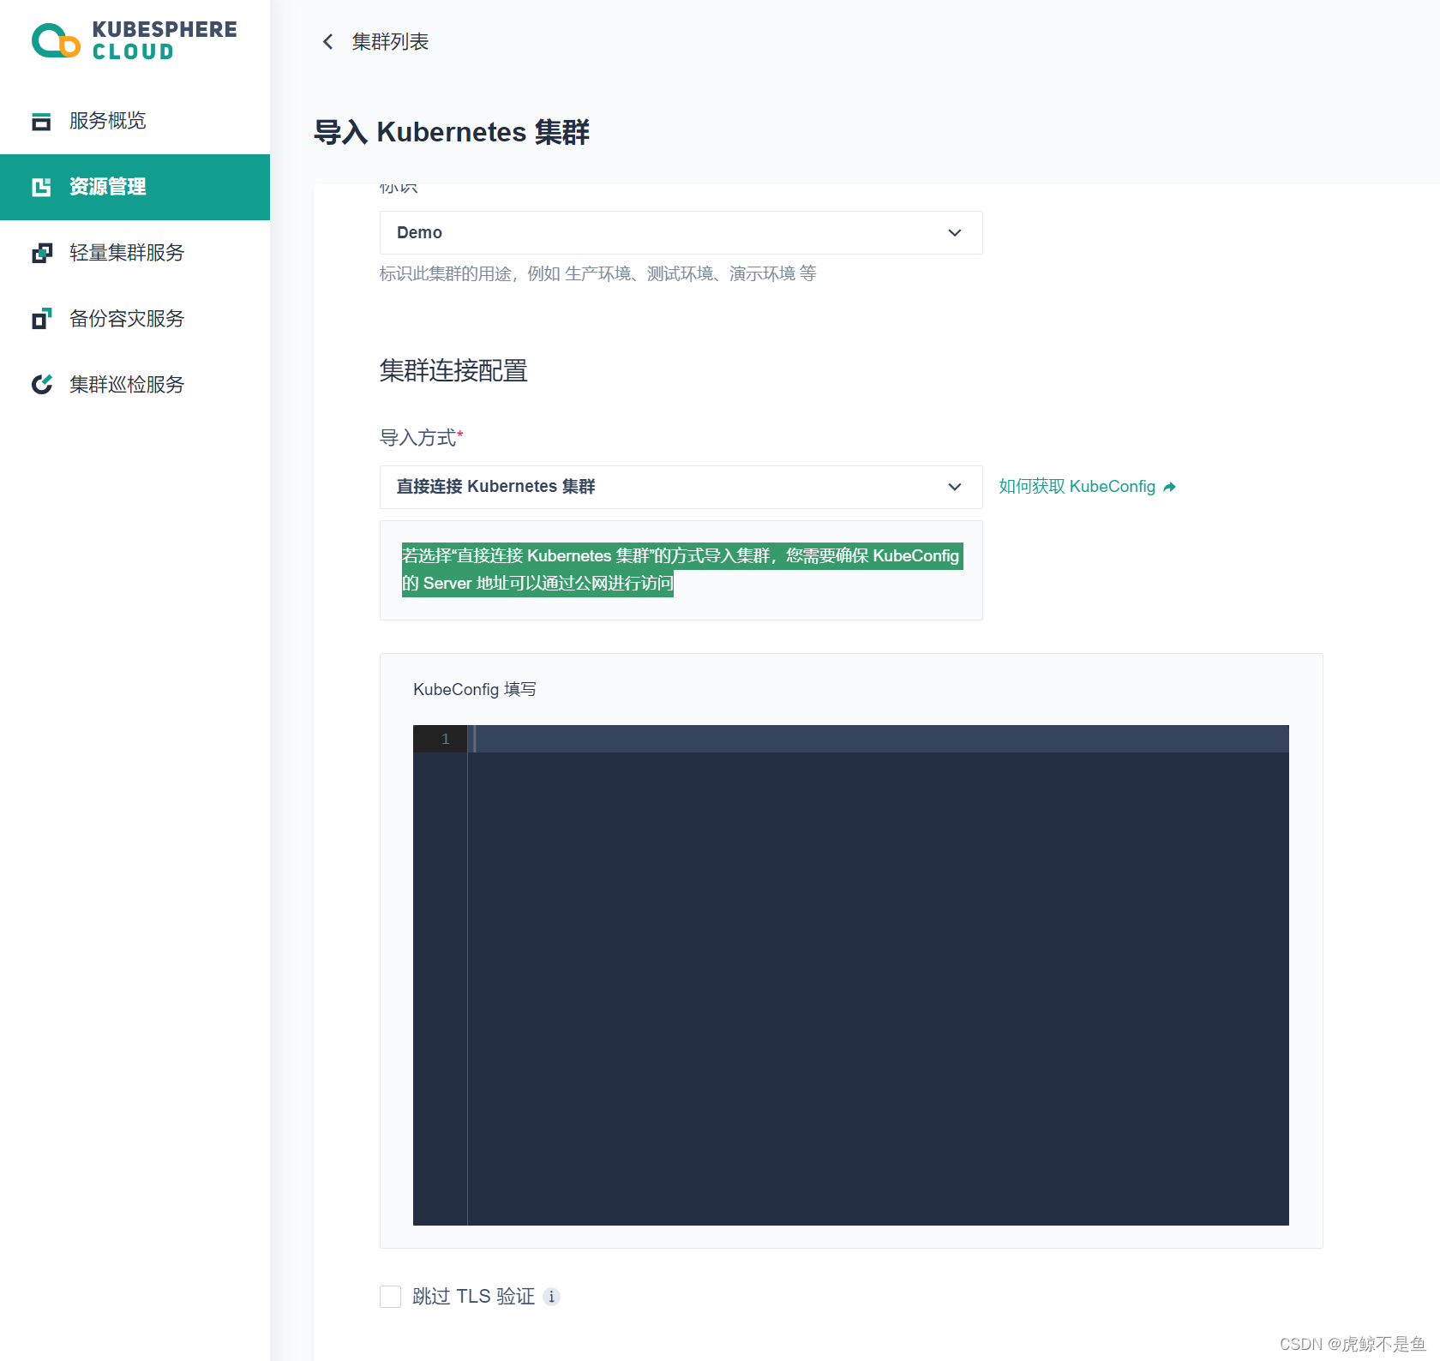Click the 导入 Kubernetes 集群 page title

click(452, 133)
